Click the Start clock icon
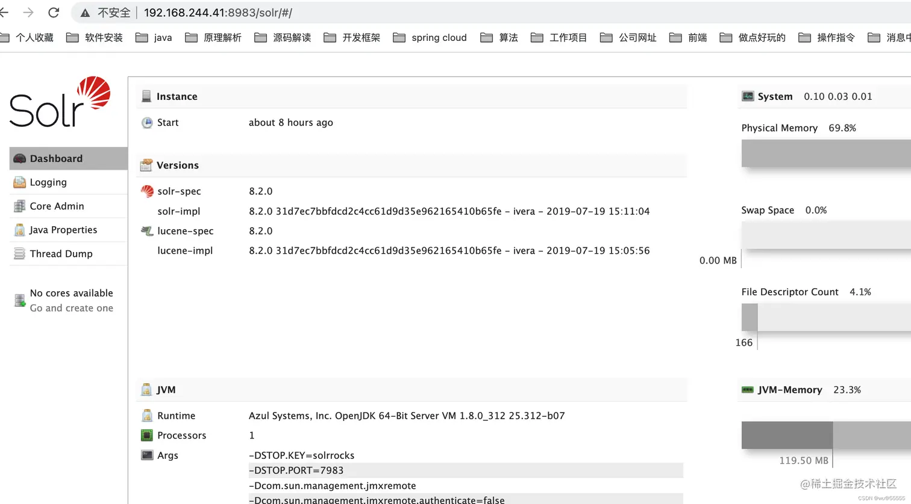This screenshot has width=911, height=504. point(147,123)
